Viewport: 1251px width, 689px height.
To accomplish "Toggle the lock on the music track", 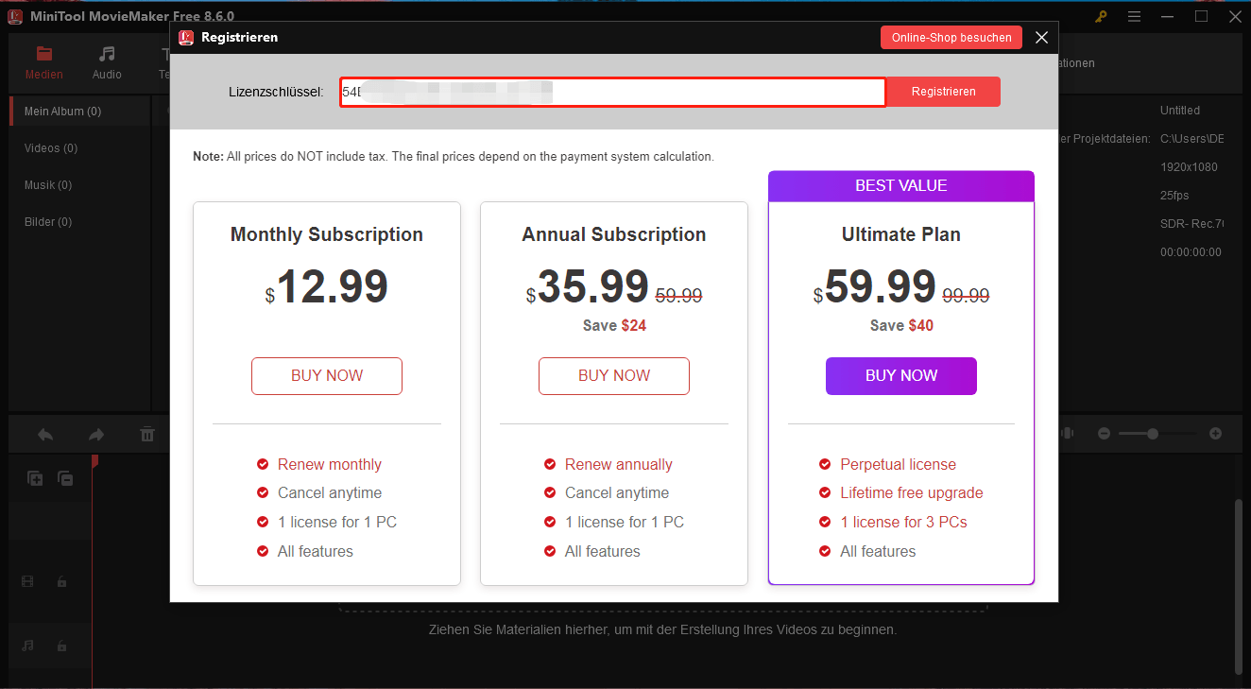I will coord(61,646).
